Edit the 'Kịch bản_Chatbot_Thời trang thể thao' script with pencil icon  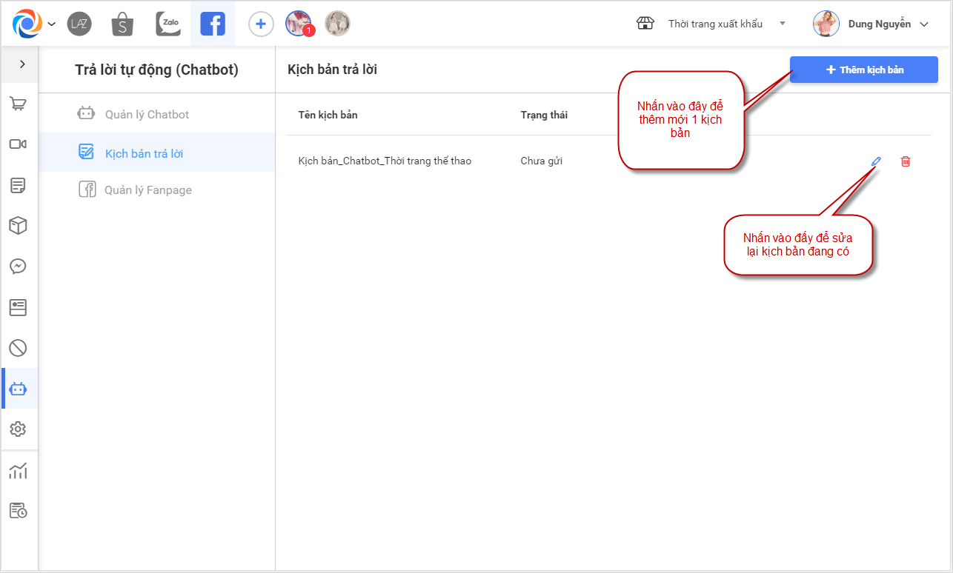click(x=876, y=161)
